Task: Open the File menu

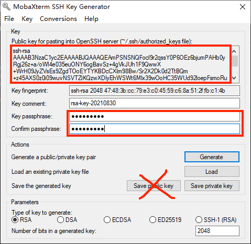Action: 9,19
